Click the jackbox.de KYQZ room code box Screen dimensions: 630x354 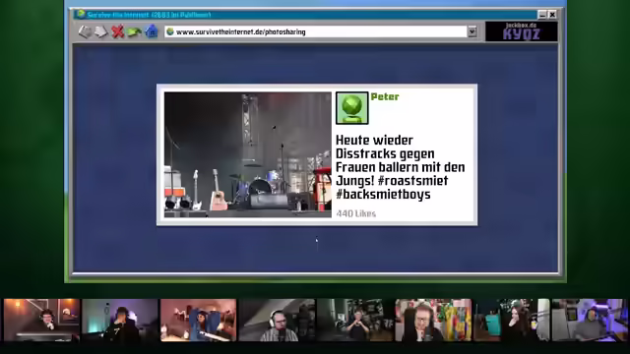tap(521, 31)
